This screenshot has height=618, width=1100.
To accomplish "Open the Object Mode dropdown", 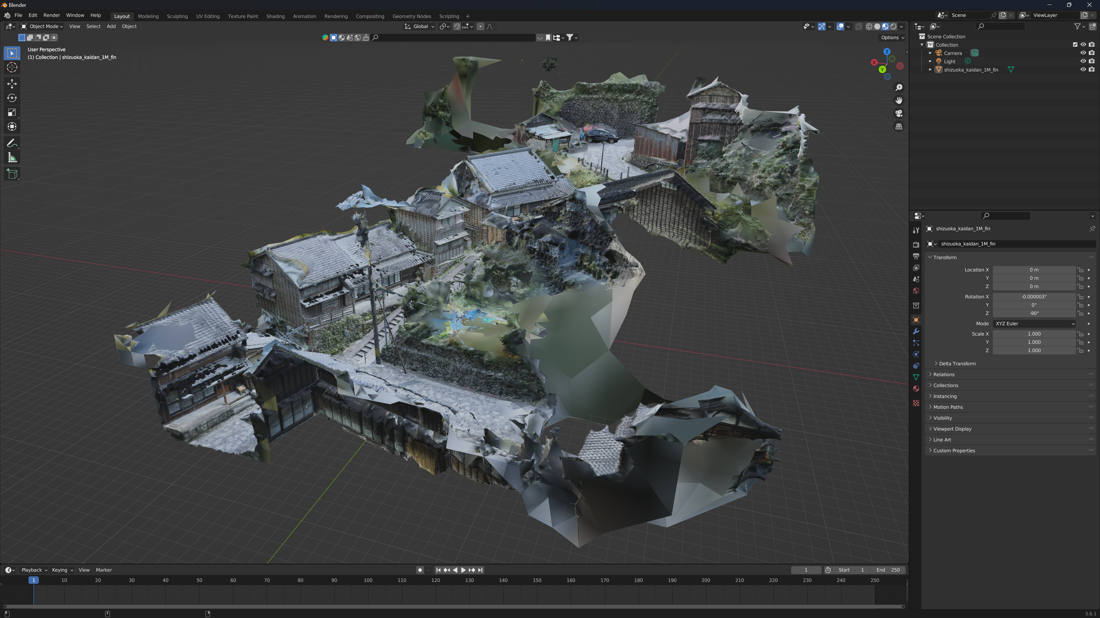I will (42, 26).
